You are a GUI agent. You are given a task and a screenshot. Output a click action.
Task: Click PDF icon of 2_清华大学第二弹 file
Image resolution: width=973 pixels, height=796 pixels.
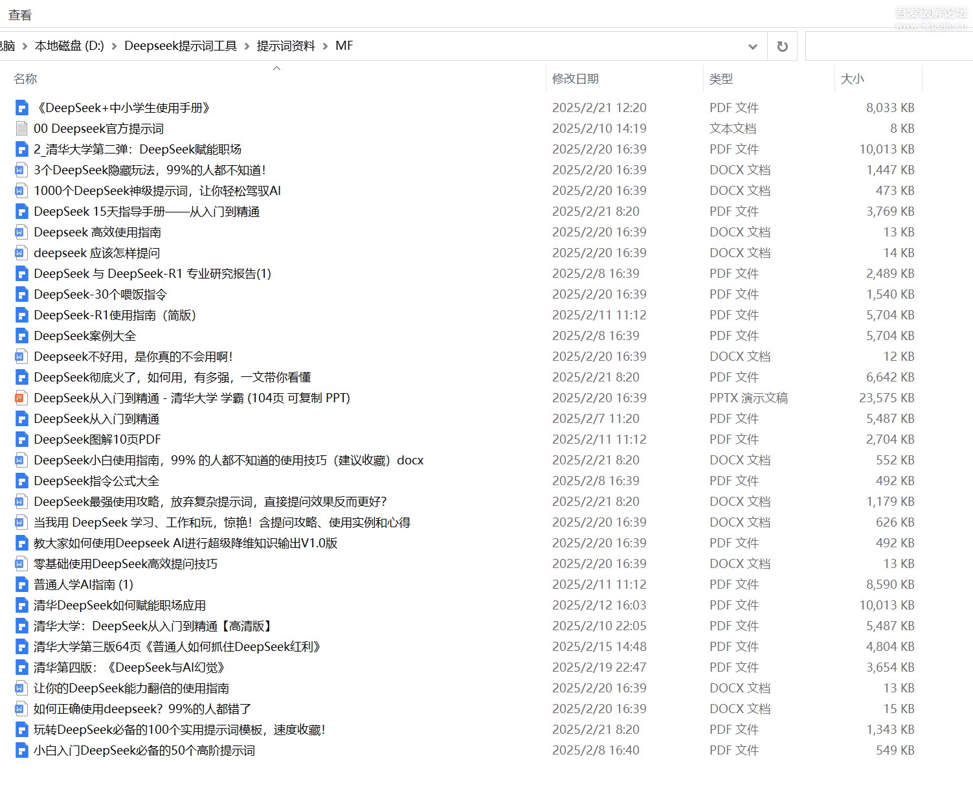click(21, 149)
